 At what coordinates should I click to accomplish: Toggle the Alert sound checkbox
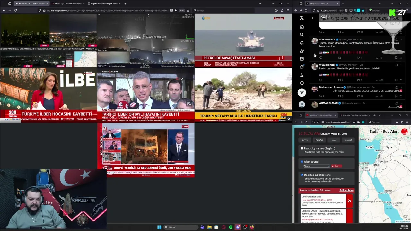(302, 162)
